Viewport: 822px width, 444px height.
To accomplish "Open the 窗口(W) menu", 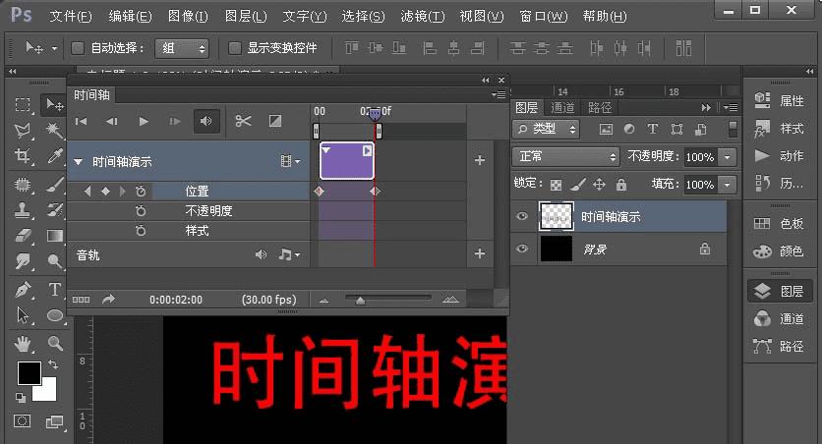I will (x=543, y=17).
